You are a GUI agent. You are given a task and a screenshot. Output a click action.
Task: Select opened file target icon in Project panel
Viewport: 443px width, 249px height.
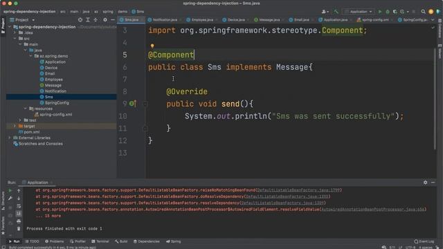point(80,20)
